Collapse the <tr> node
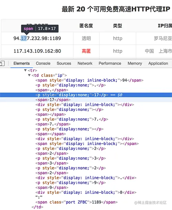 point(25,70)
